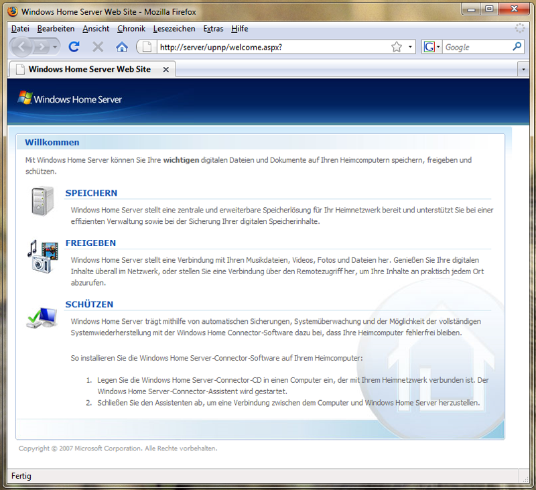Open the Datei menu
Image resolution: width=536 pixels, height=490 pixels.
click(x=20, y=29)
